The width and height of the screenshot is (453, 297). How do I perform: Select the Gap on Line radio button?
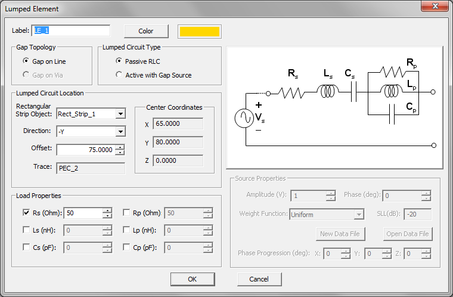click(x=26, y=61)
